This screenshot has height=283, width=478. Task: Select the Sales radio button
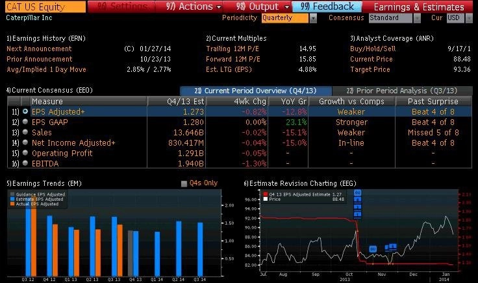(x=25, y=132)
